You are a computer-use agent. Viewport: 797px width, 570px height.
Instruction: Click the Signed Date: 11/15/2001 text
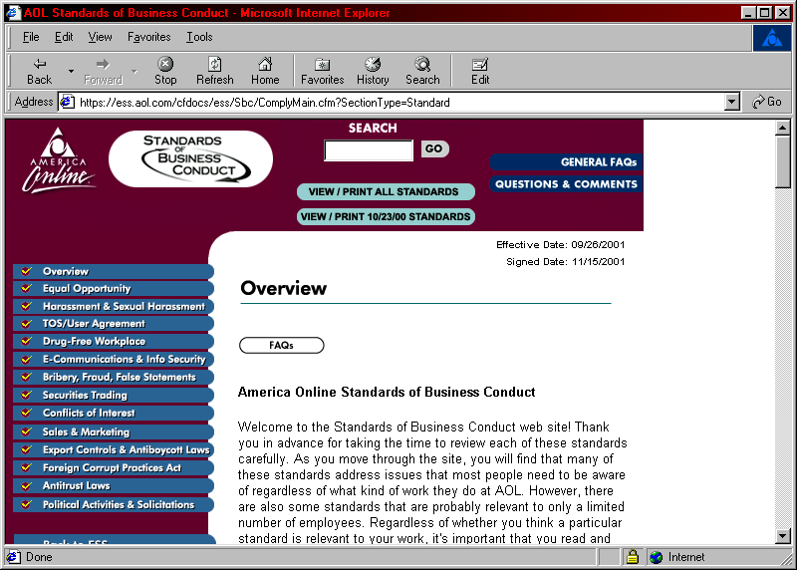(x=565, y=262)
